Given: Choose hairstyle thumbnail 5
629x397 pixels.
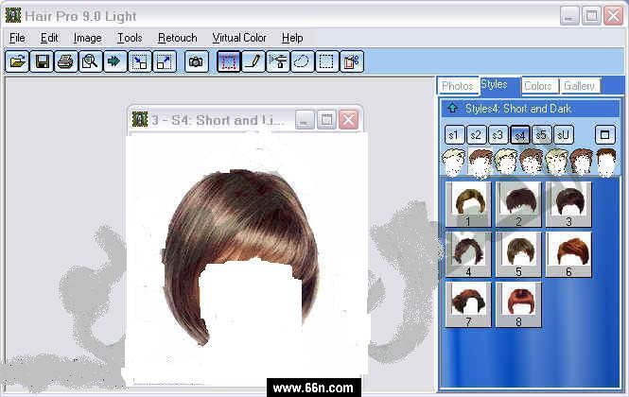Looking at the screenshot, I should click(x=518, y=254).
